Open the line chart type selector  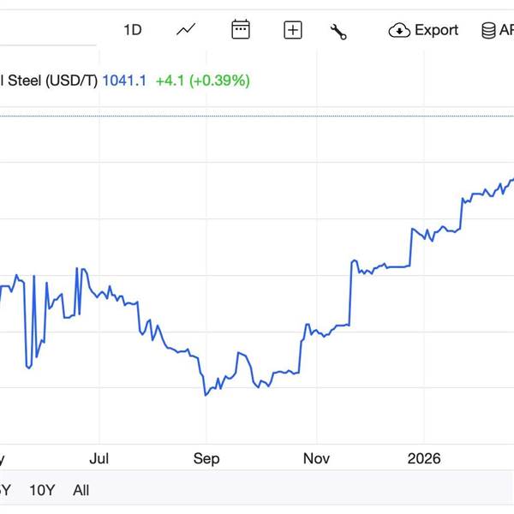tap(186, 30)
